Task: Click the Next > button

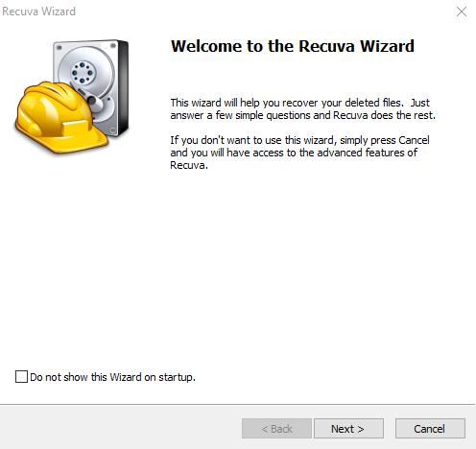Action: 348,429
